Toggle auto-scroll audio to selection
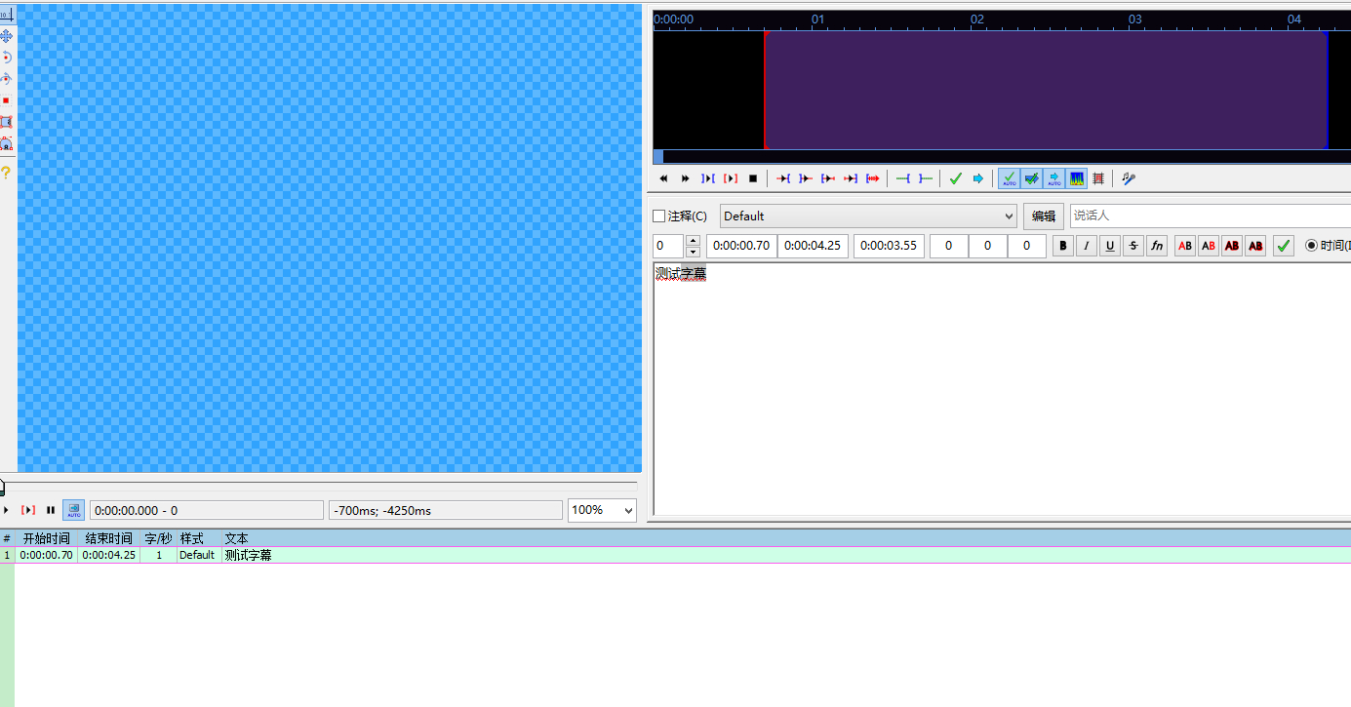The image size is (1351, 707). (x=1054, y=178)
